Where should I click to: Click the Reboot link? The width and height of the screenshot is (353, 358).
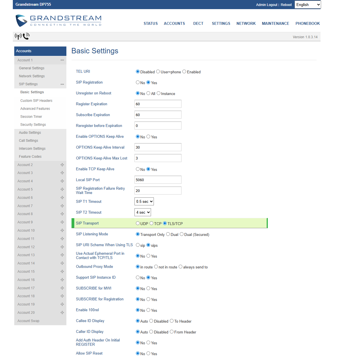[x=286, y=5]
